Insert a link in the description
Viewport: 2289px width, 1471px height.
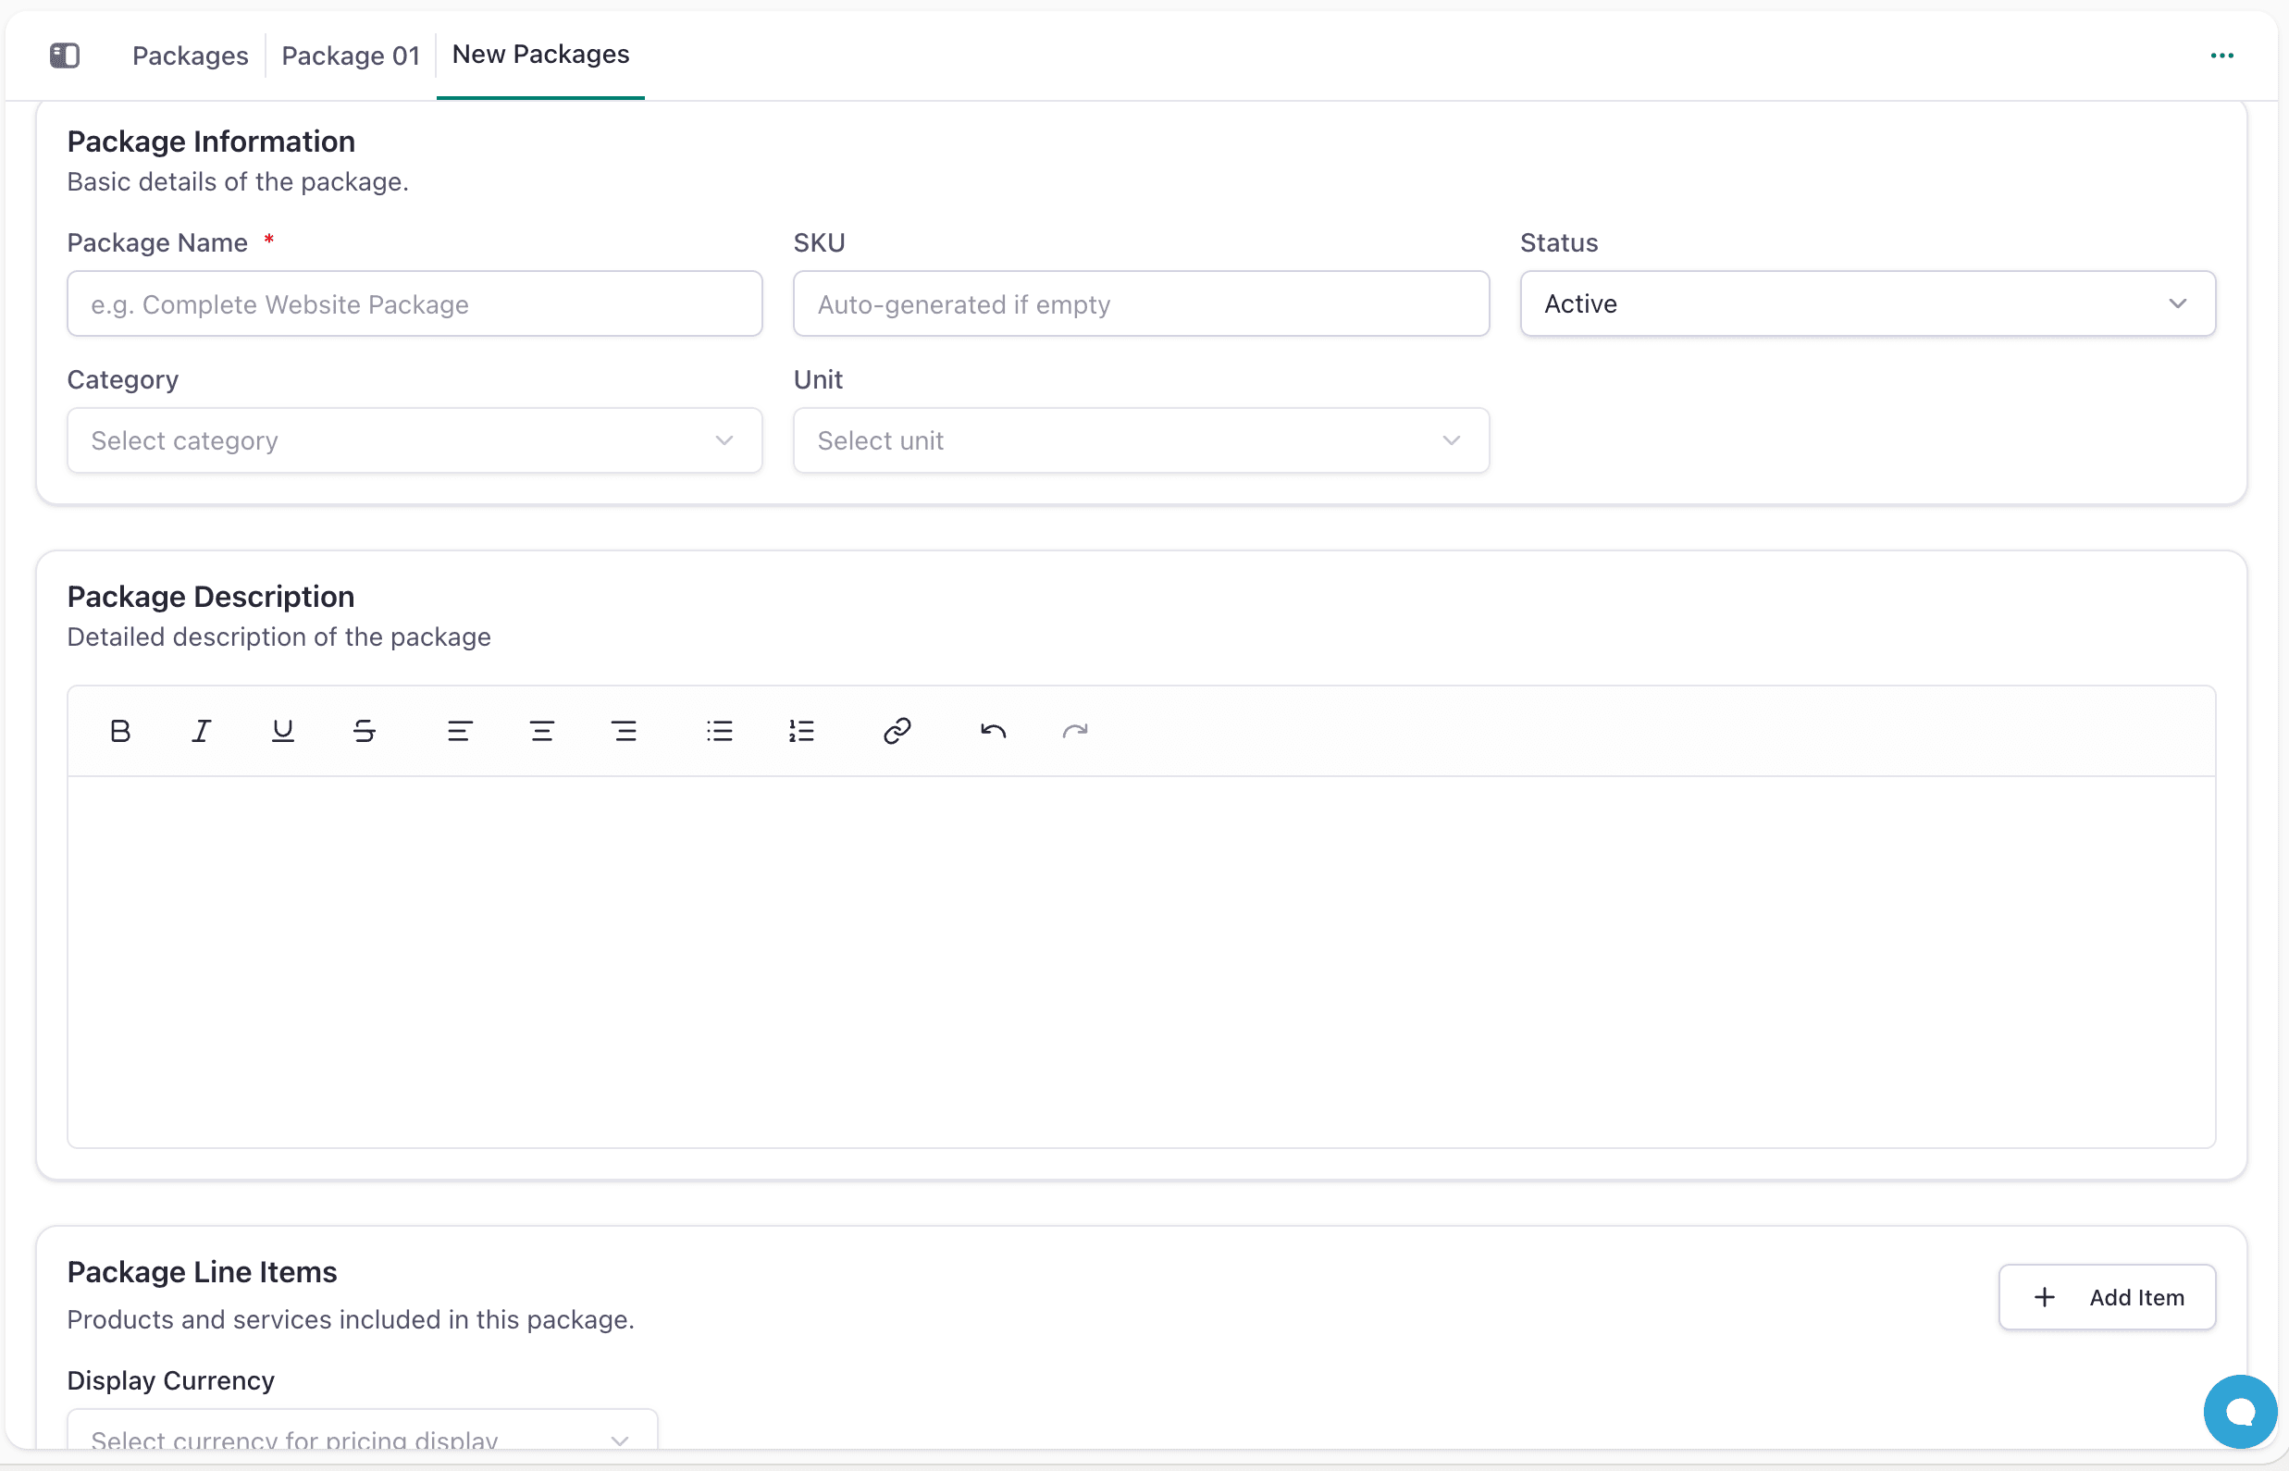[x=897, y=731]
